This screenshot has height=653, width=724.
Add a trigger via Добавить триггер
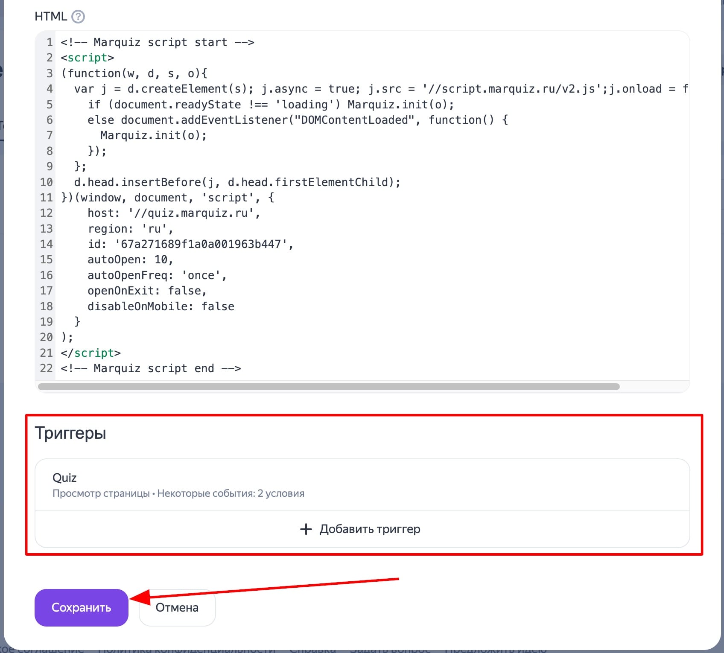click(x=360, y=529)
